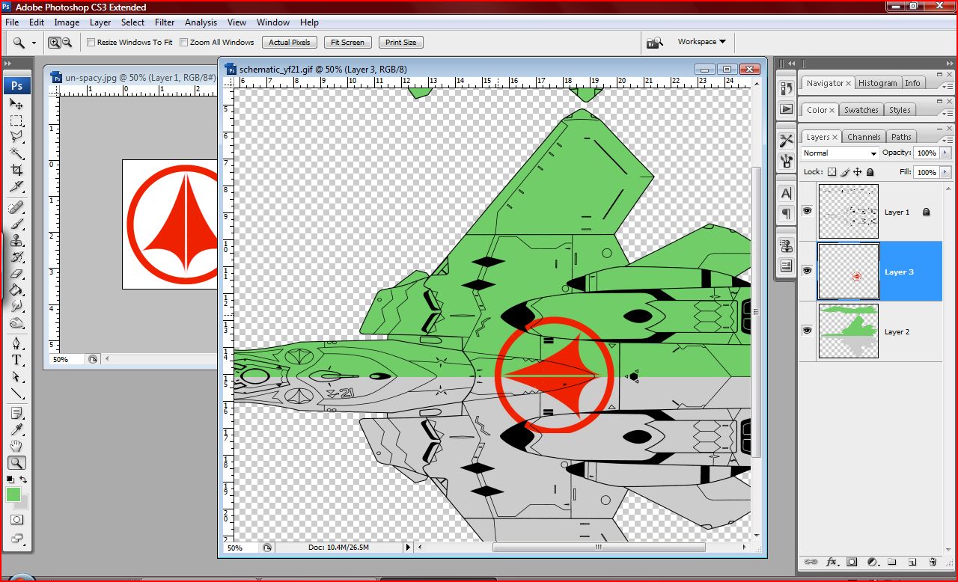958x582 pixels.
Task: Click the Link layers icon
Action: (810, 562)
